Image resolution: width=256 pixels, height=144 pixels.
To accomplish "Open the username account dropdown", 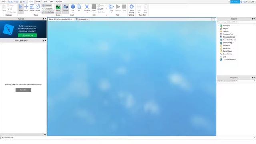I will [255, 2].
